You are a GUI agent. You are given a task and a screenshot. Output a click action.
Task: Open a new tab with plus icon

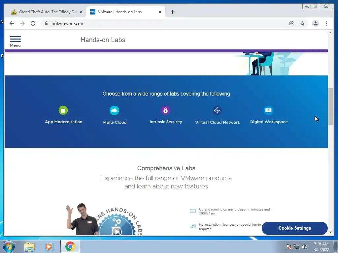click(x=172, y=12)
